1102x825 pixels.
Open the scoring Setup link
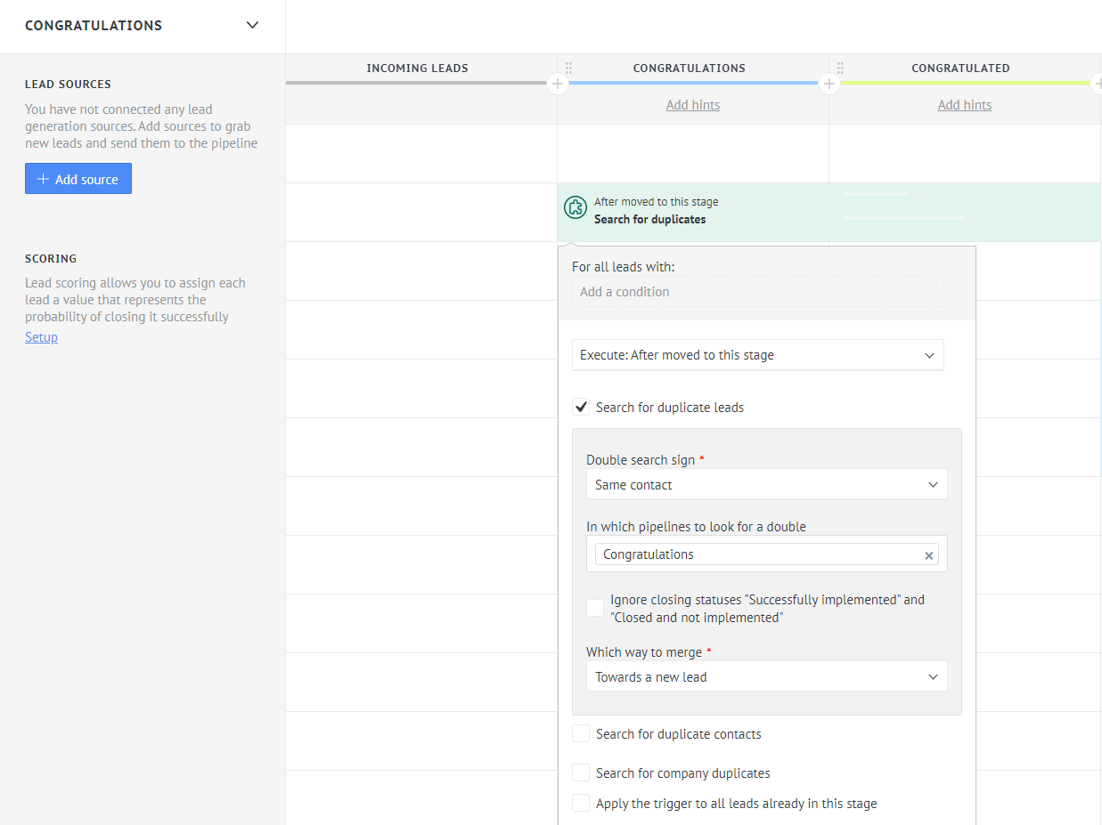(41, 337)
